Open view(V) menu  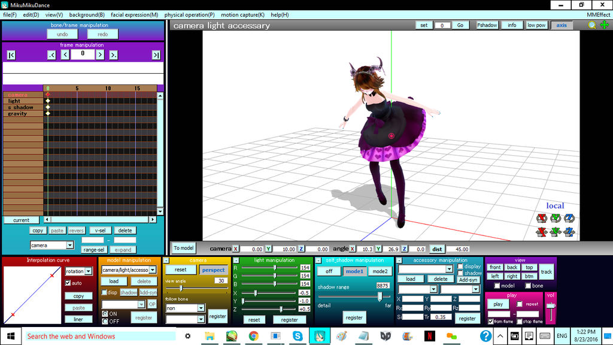[x=54, y=14]
